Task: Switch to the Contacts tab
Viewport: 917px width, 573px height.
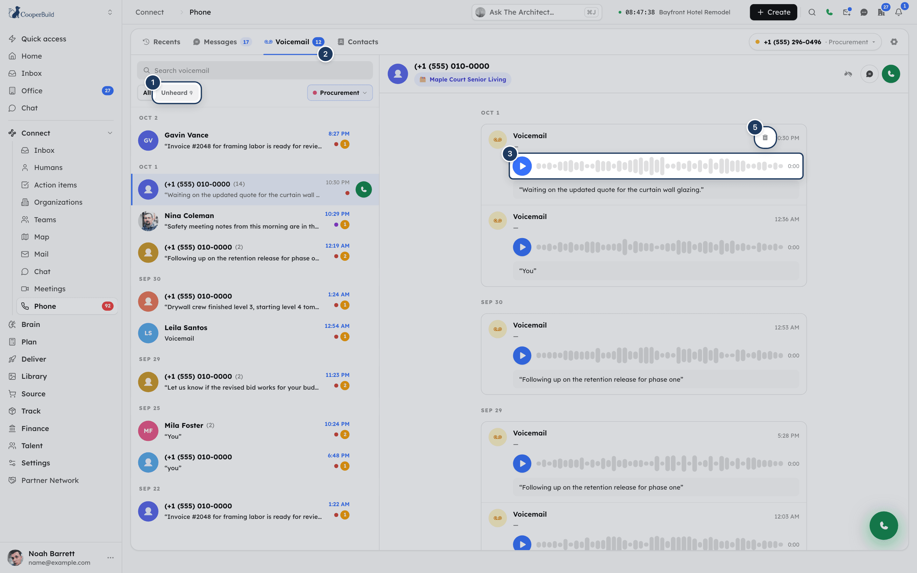Action: pos(358,42)
